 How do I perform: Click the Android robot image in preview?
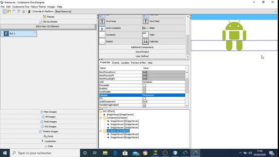tap(234, 35)
